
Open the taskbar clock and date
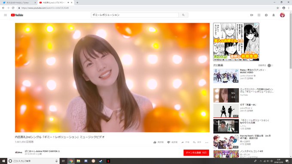(279, 161)
